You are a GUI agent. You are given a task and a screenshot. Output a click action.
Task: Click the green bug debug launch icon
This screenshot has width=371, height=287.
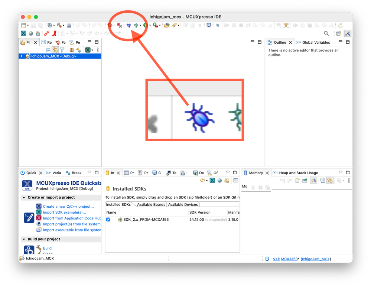(x=136, y=25)
